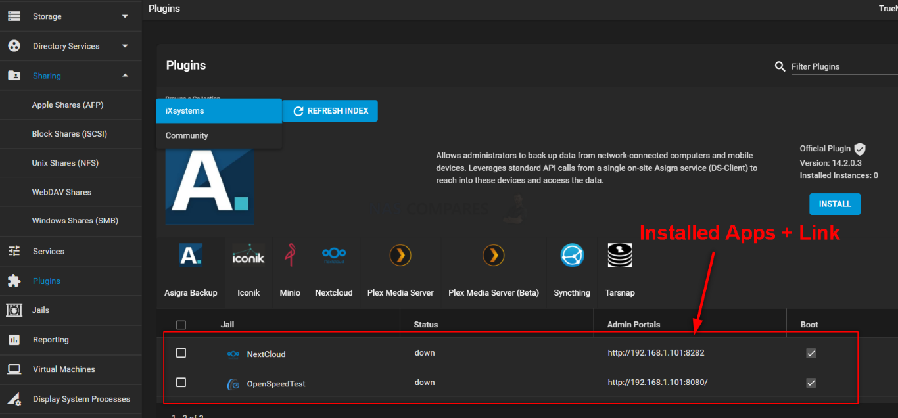Click the Jails sidebar icon
The height and width of the screenshot is (418, 898).
click(14, 310)
